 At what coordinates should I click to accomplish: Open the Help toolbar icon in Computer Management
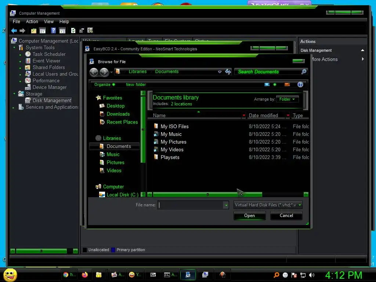[x=54, y=30]
